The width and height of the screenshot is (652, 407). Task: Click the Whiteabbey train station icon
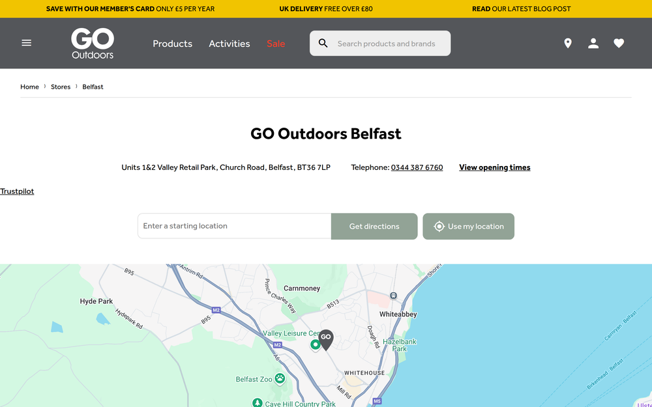(393, 296)
